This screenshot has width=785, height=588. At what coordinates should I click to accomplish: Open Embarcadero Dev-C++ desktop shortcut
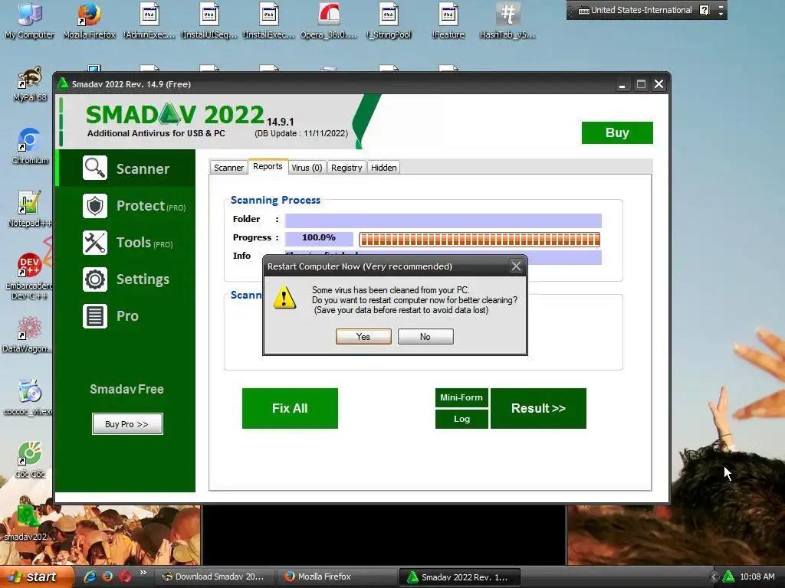[x=30, y=276]
